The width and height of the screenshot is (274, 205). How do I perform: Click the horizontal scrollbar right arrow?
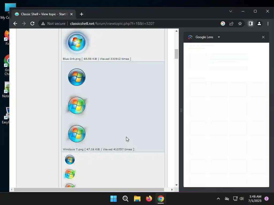coord(172,190)
